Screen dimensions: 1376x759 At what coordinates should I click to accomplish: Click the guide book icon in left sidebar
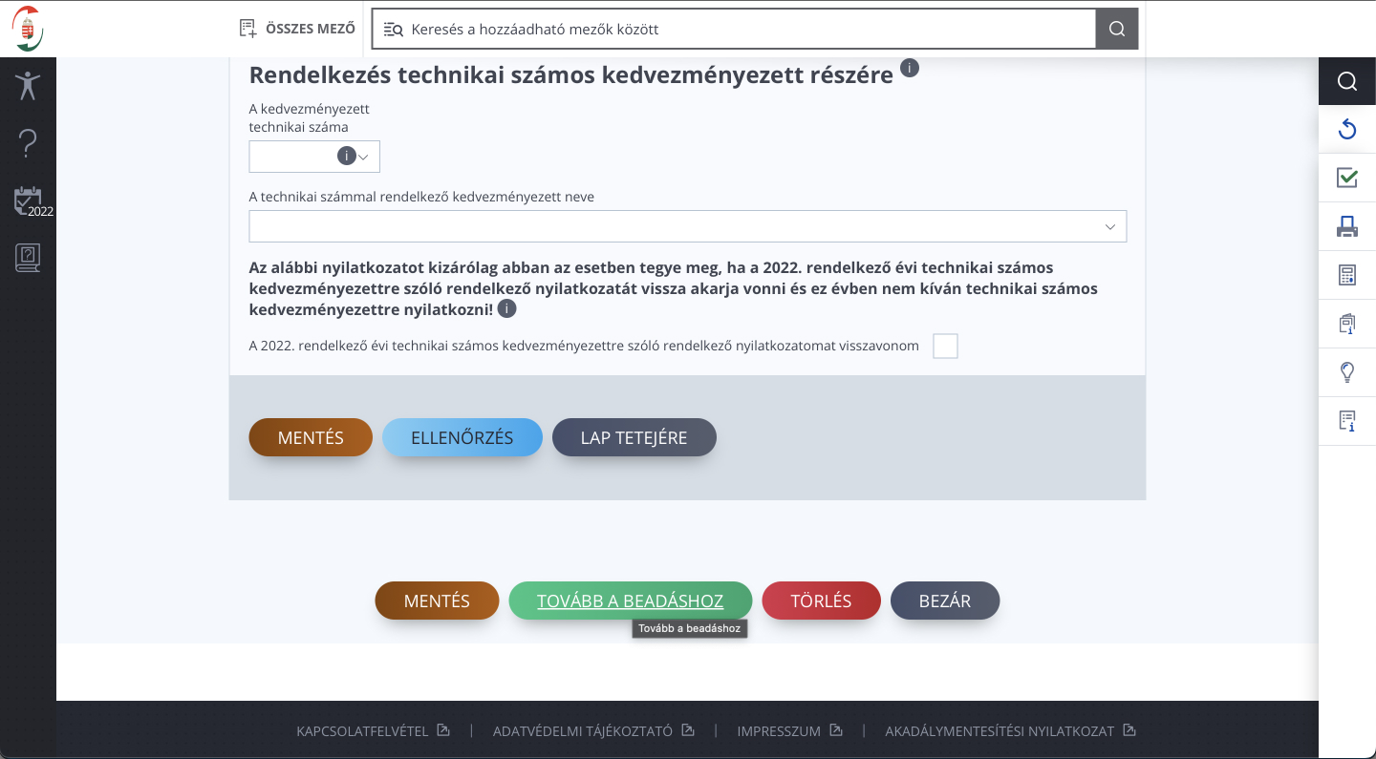[28, 259]
